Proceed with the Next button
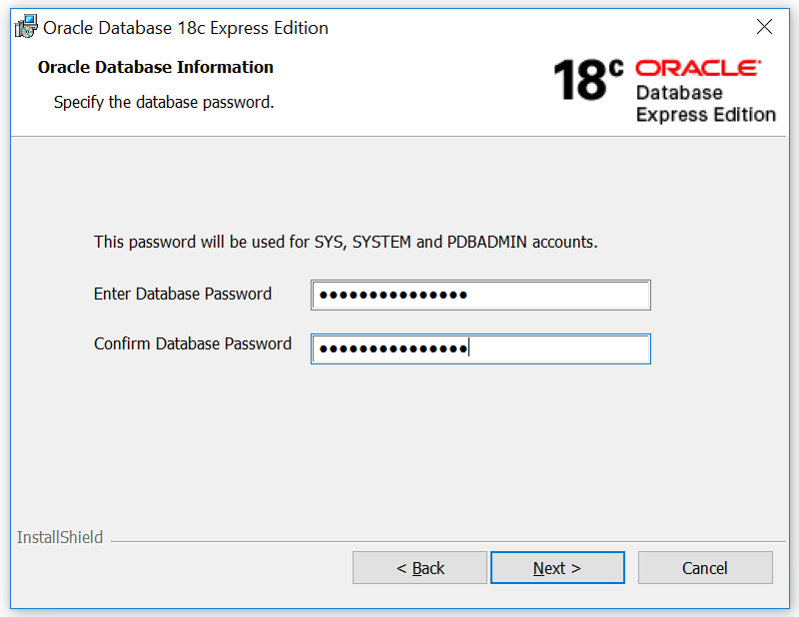Image resolution: width=799 pixels, height=617 pixels. [557, 568]
